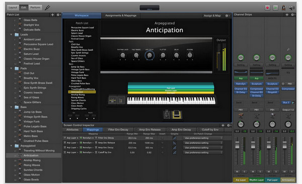Collapse the Leads folder
This screenshot has width=302, height=184.
pyautogui.click(x=11, y=35)
